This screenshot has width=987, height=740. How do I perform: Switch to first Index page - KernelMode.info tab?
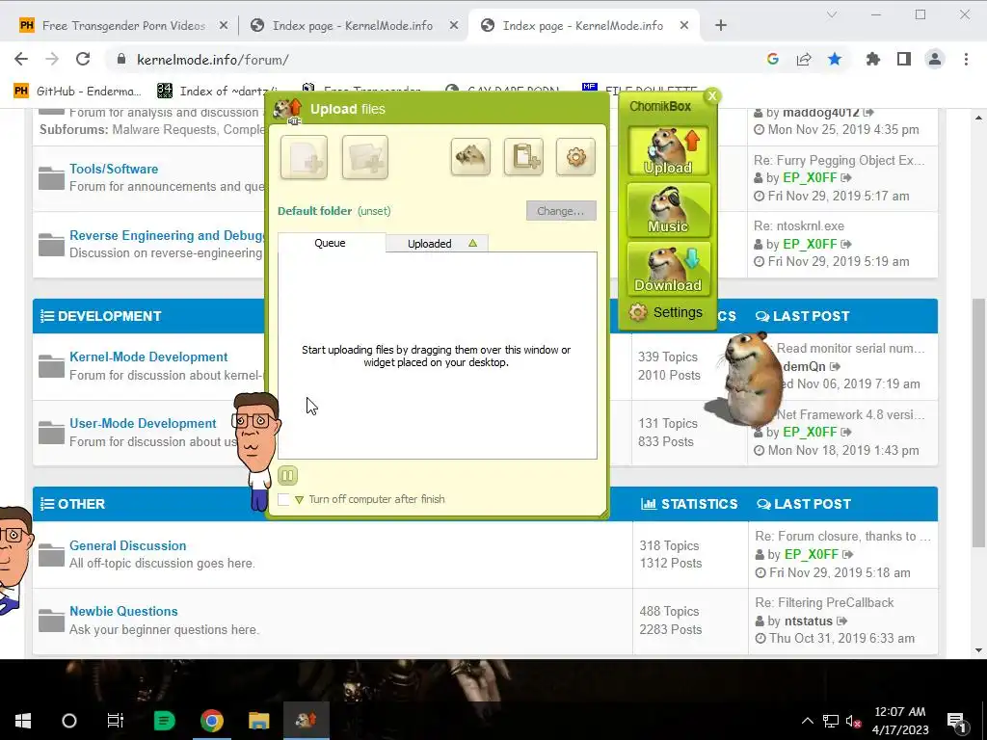[x=351, y=25]
